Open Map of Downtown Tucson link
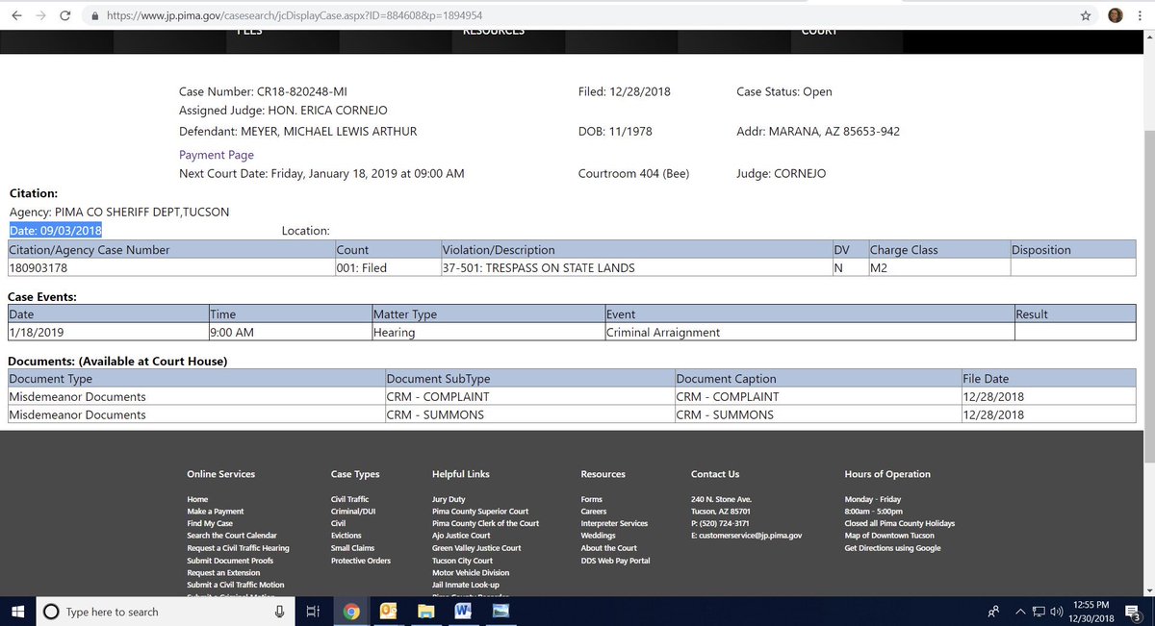1155x626 pixels. tap(889, 536)
